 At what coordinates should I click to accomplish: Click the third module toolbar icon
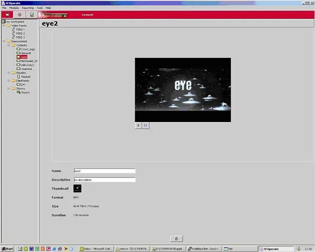(x=32, y=14)
